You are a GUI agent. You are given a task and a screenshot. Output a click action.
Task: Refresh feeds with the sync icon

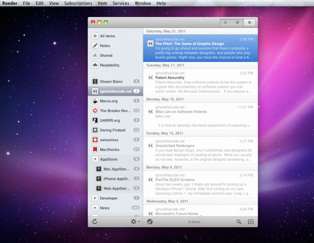tap(95, 222)
